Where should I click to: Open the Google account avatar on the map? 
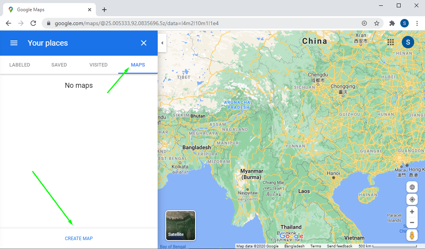tap(408, 42)
